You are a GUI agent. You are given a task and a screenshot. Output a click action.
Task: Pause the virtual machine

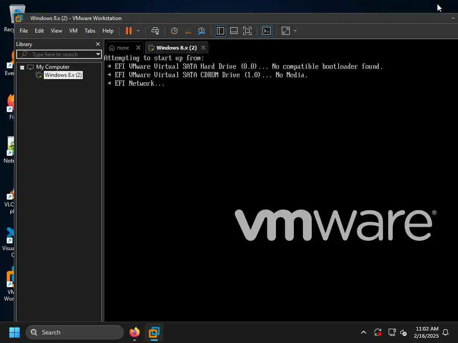point(129,31)
